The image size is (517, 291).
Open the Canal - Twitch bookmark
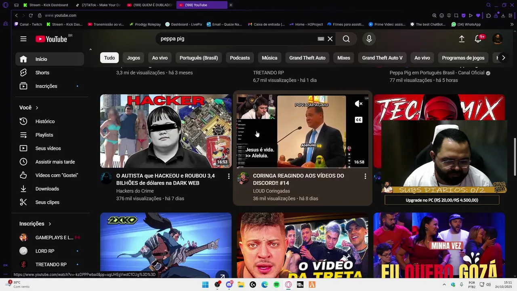click(x=28, y=24)
